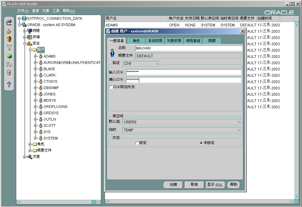Expand the MDSYS user node
The image size is (302, 207).
pyautogui.click(x=35, y=100)
